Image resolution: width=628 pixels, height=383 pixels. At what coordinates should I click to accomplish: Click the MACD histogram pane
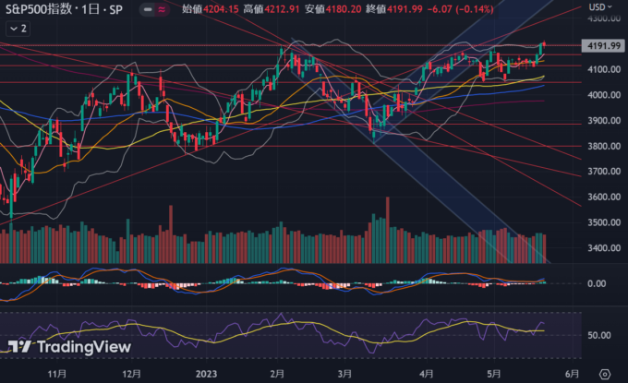pyautogui.click(x=277, y=283)
